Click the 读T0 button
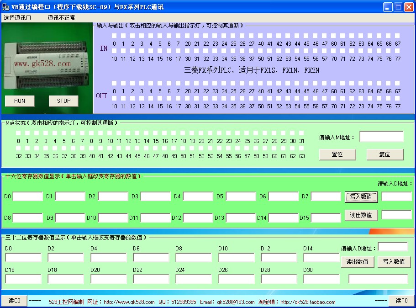The image size is (416, 308). (x=401, y=301)
